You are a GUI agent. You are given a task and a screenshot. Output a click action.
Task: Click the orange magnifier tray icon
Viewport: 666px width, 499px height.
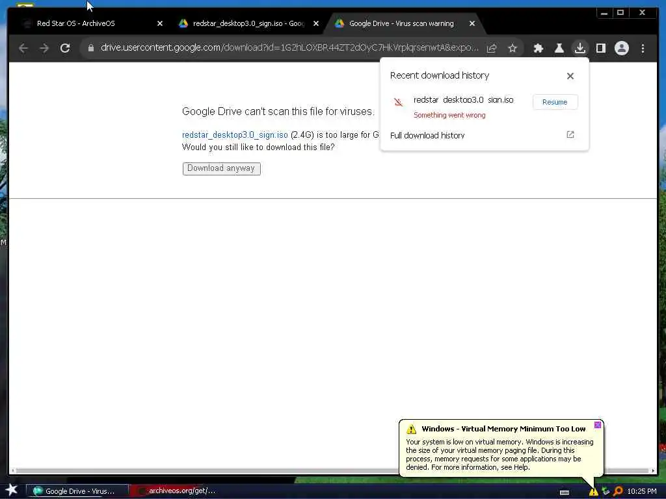pyautogui.click(x=618, y=491)
